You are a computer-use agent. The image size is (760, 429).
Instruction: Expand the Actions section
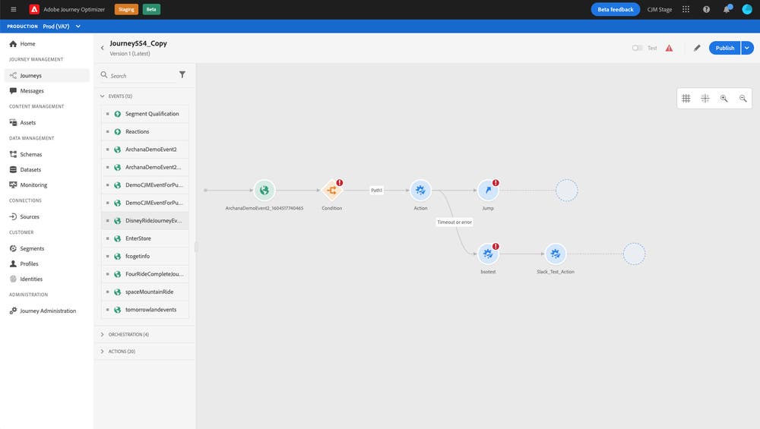(x=103, y=352)
